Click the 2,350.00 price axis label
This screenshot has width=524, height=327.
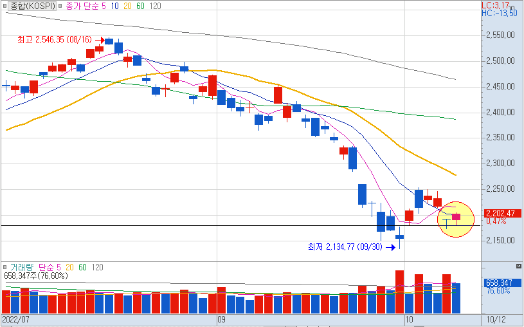[501, 138]
